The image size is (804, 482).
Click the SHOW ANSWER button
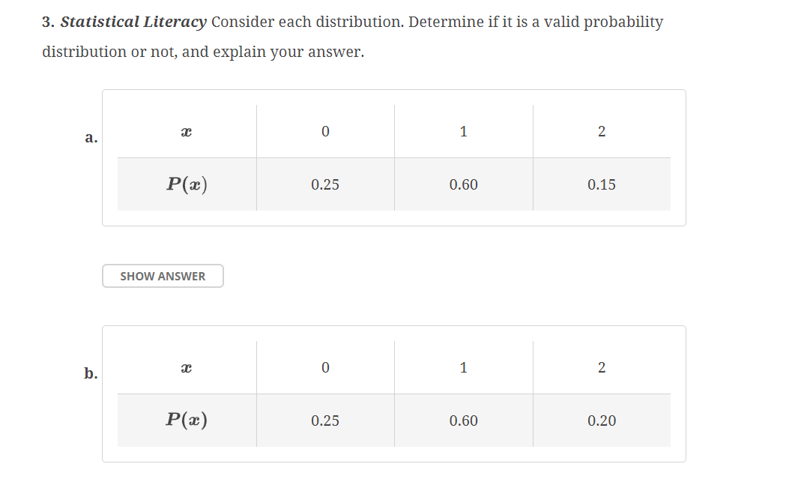click(162, 276)
